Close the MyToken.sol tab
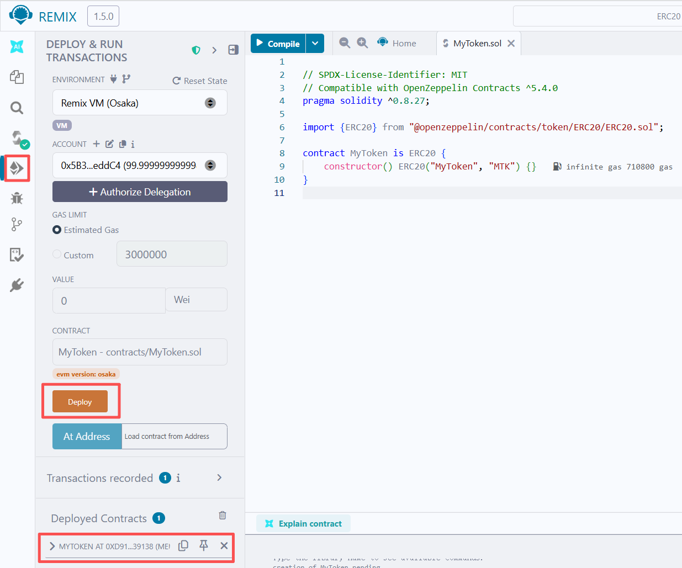Screen dimensions: 682x568 click(511, 43)
